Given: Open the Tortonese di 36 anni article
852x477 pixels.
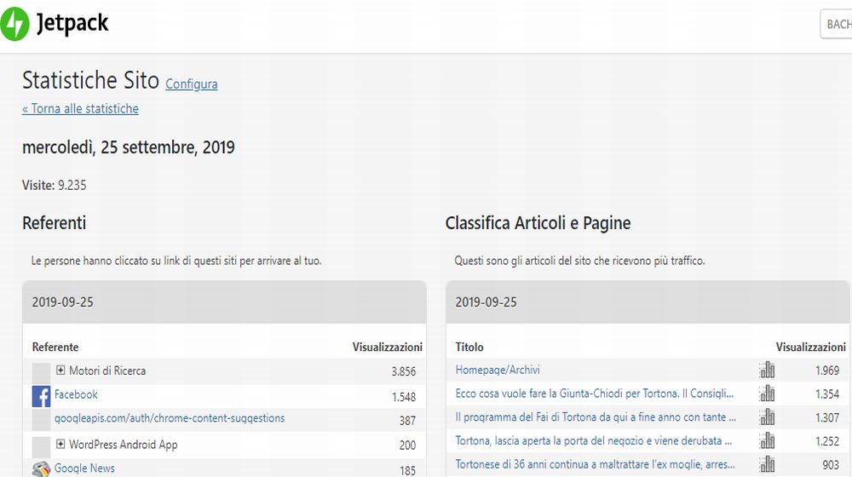Looking at the screenshot, I should tap(594, 465).
